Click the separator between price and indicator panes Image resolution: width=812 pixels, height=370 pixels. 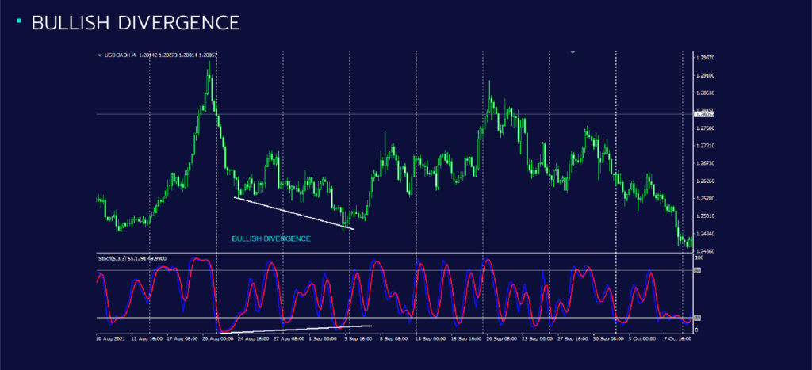point(393,254)
